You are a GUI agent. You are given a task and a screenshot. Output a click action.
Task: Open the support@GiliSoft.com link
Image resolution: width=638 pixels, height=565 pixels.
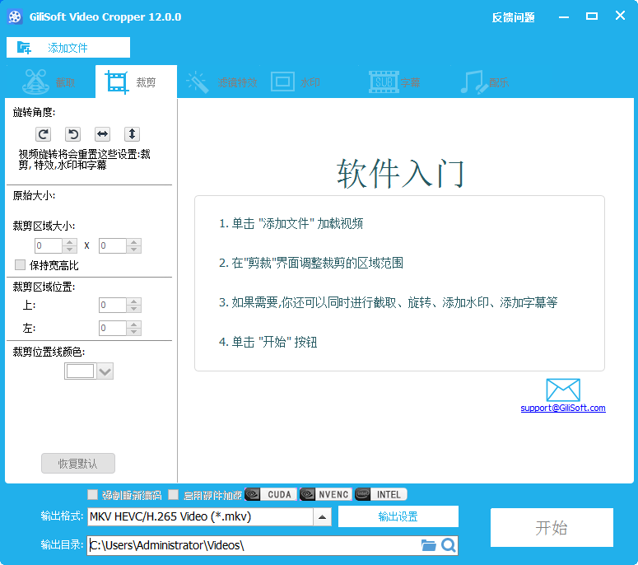point(563,408)
